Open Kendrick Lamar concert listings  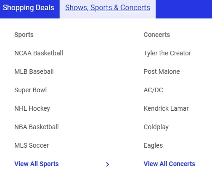coord(166,108)
